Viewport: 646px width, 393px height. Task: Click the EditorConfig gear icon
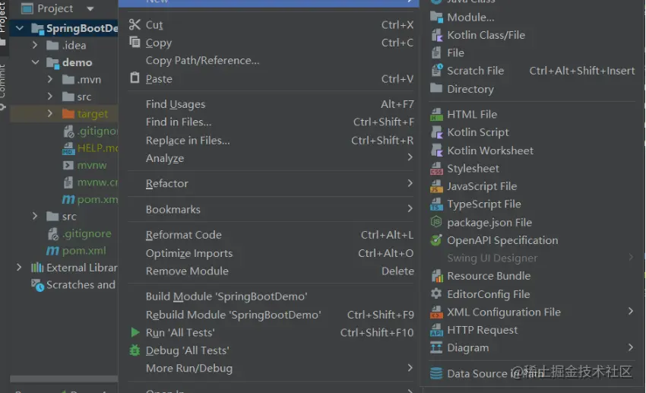436,294
